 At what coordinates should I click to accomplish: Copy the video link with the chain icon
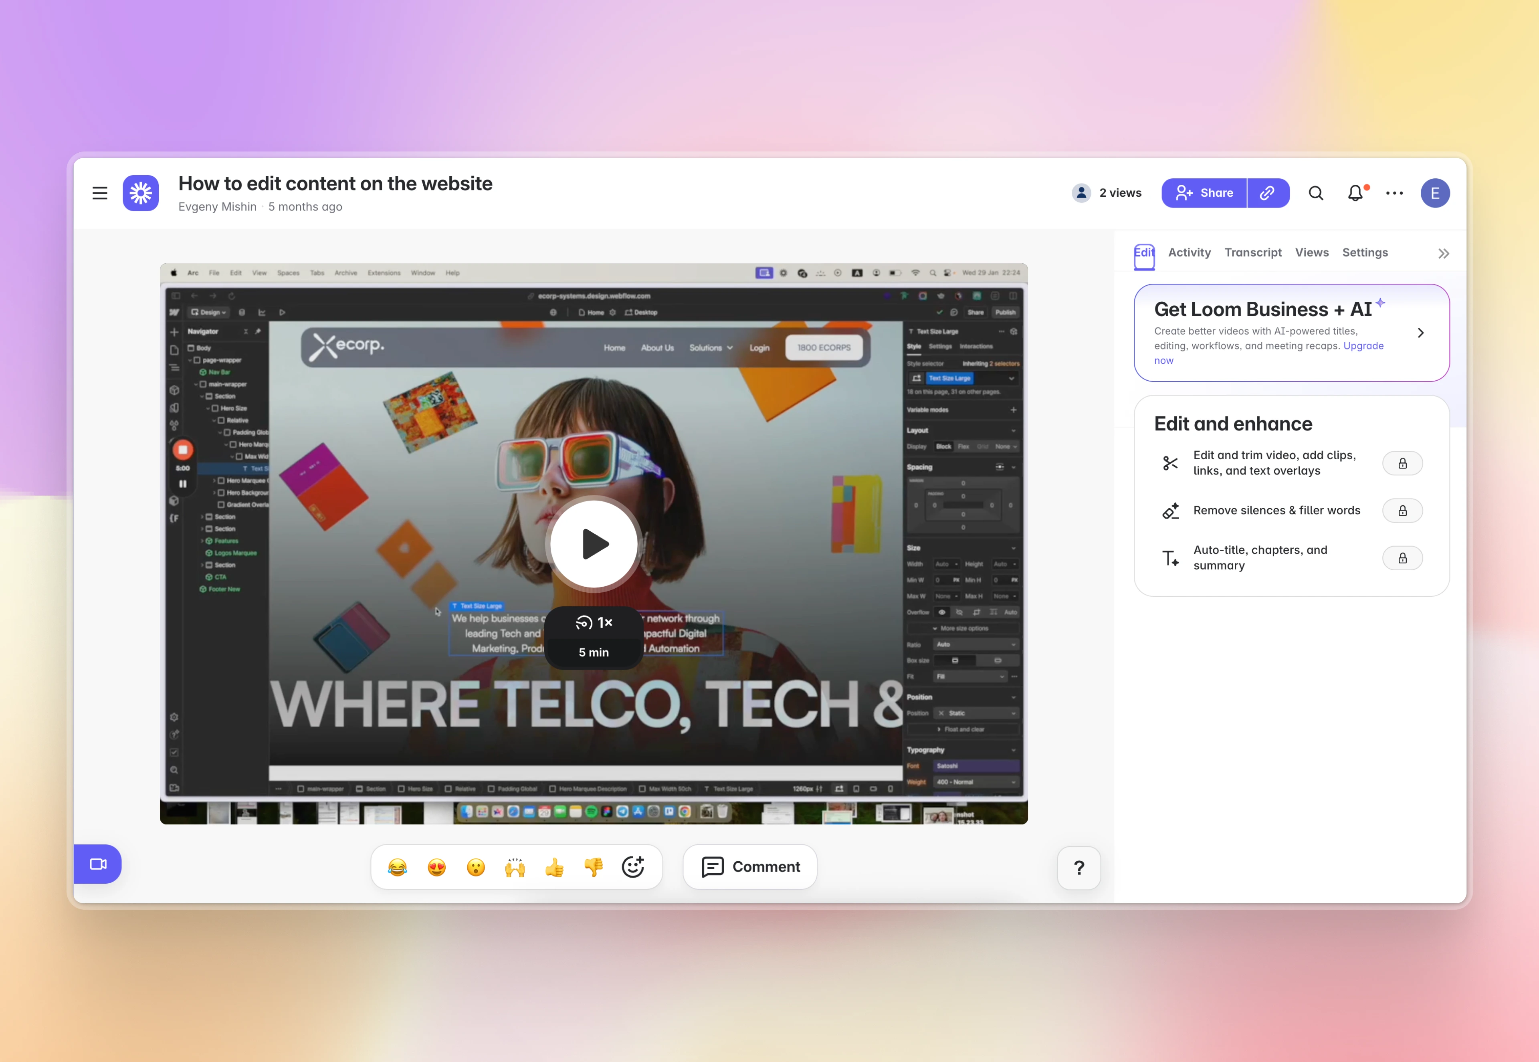tap(1268, 193)
